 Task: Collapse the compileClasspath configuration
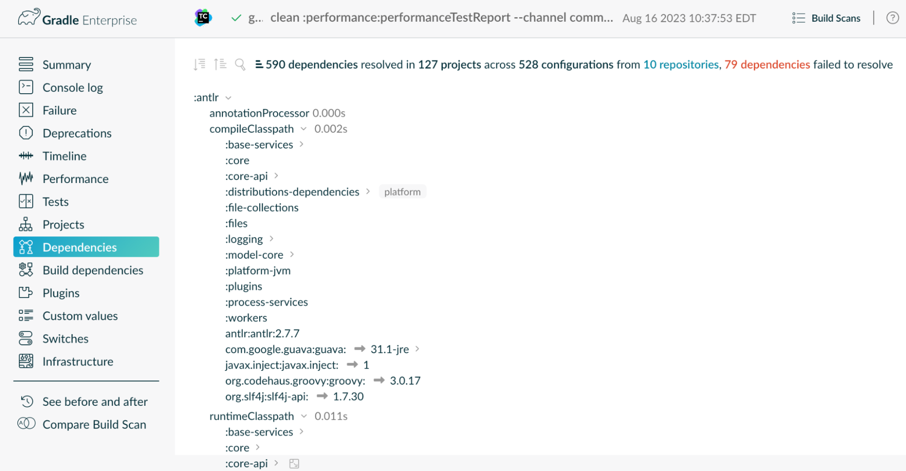[x=304, y=129]
